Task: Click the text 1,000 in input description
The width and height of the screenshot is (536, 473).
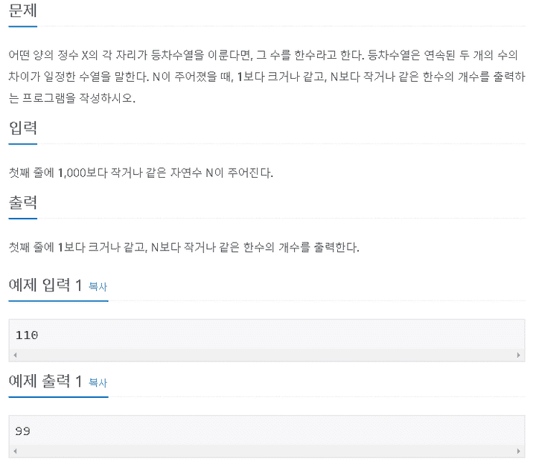Action: pos(71,173)
